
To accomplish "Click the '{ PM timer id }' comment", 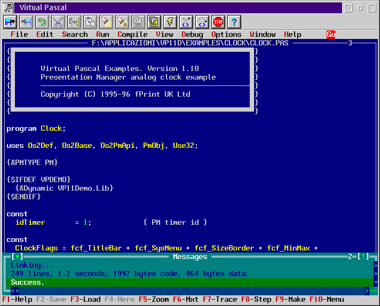I will pyautogui.click(x=175, y=222).
